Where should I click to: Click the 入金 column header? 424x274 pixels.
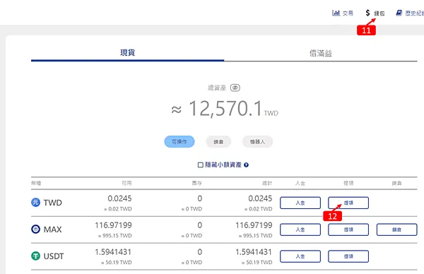(300, 183)
